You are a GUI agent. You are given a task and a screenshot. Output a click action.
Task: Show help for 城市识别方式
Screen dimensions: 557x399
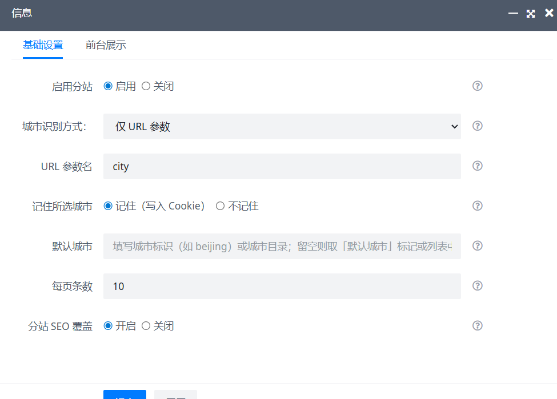pyautogui.click(x=478, y=126)
